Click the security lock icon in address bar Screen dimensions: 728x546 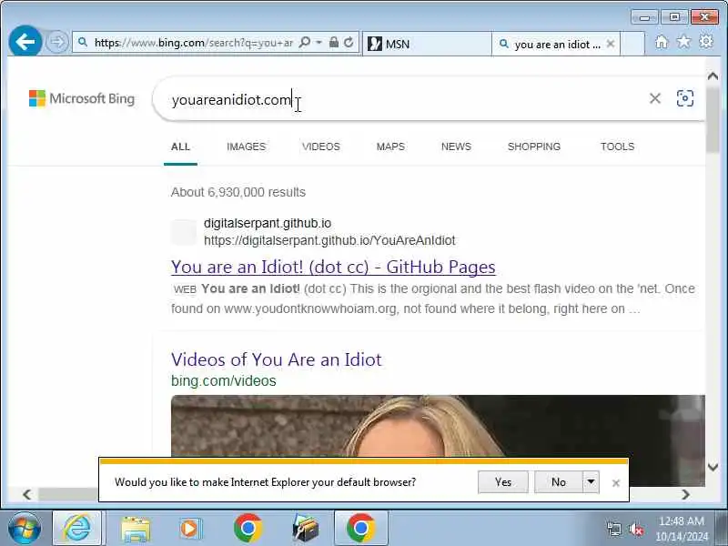click(334, 43)
